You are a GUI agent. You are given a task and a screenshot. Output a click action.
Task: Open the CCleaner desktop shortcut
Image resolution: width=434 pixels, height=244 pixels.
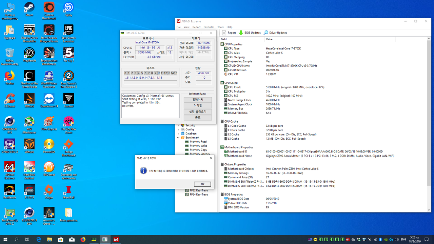click(x=9, y=100)
